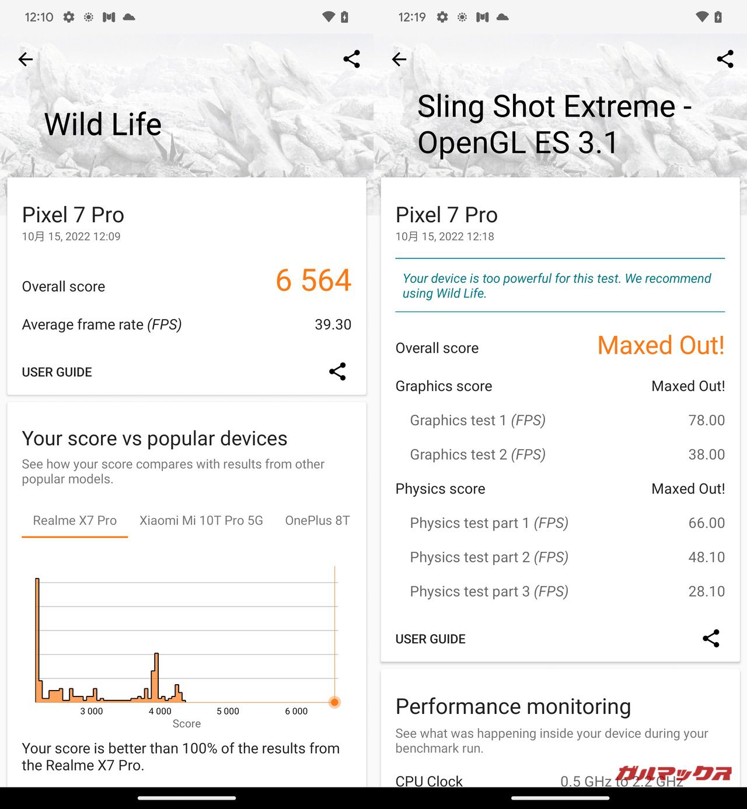Tap the Performance monitoring heading
The width and height of the screenshot is (747, 809).
coord(513,706)
